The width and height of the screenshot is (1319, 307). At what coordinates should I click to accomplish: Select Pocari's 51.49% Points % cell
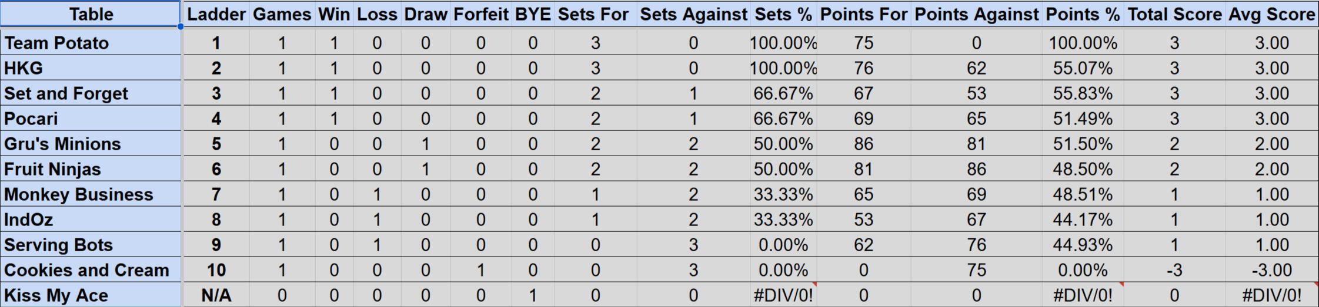pos(1082,119)
